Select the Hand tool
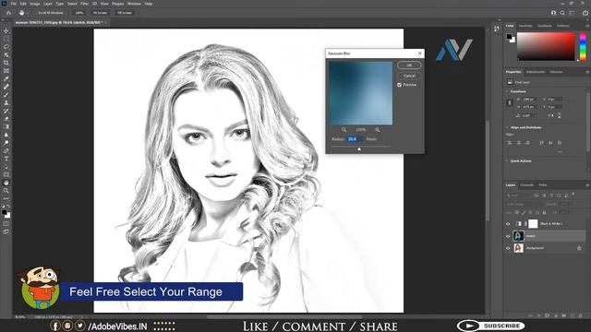 coord(6,183)
